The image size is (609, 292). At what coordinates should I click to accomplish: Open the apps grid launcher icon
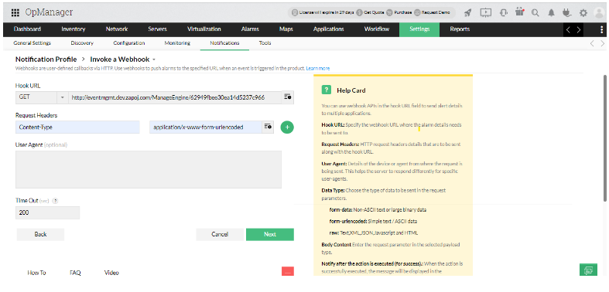15,13
